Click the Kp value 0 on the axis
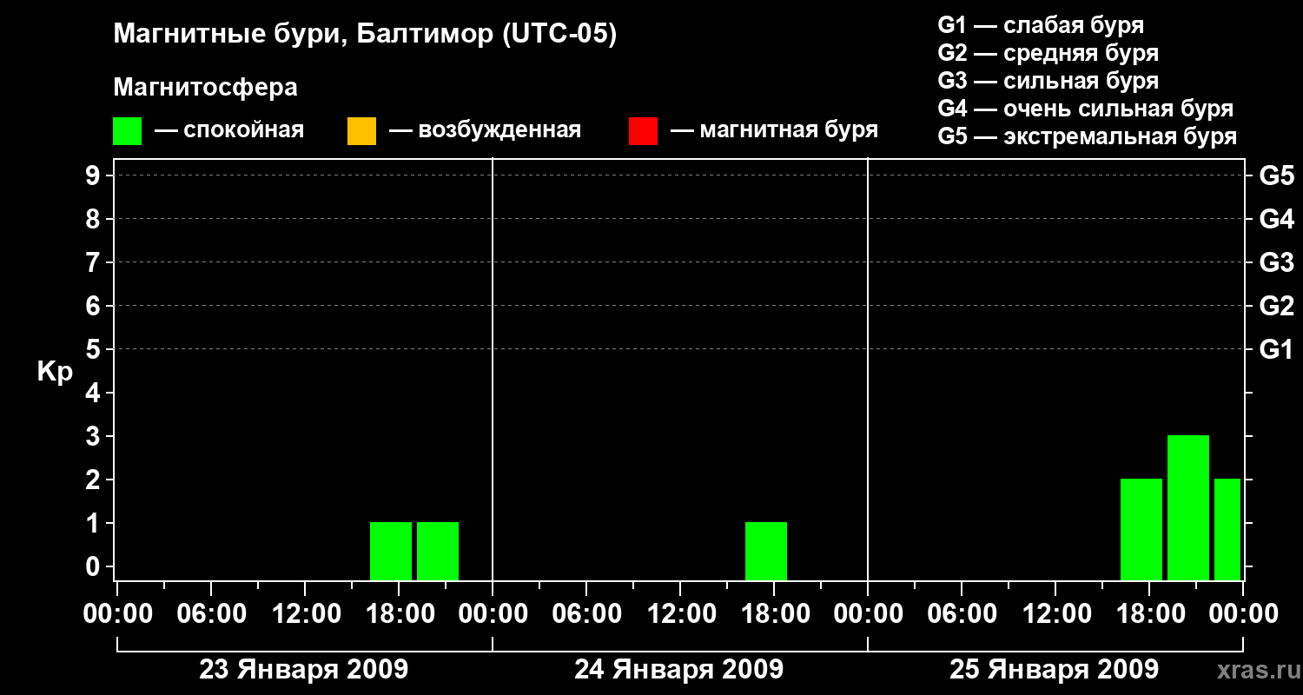This screenshot has width=1303, height=695. point(95,566)
